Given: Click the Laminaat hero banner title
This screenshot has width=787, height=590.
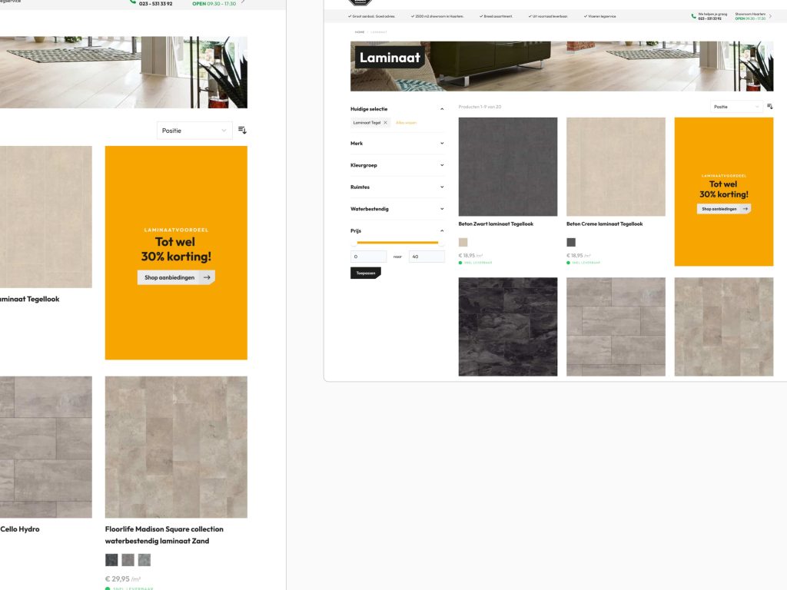Looking at the screenshot, I should click(390, 58).
